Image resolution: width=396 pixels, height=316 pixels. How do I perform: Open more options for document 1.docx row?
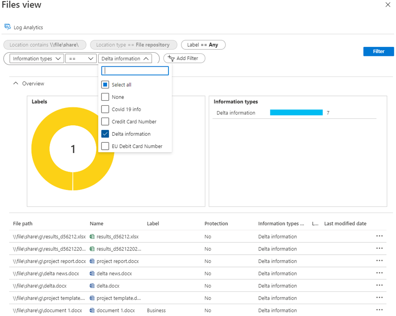tap(379, 310)
